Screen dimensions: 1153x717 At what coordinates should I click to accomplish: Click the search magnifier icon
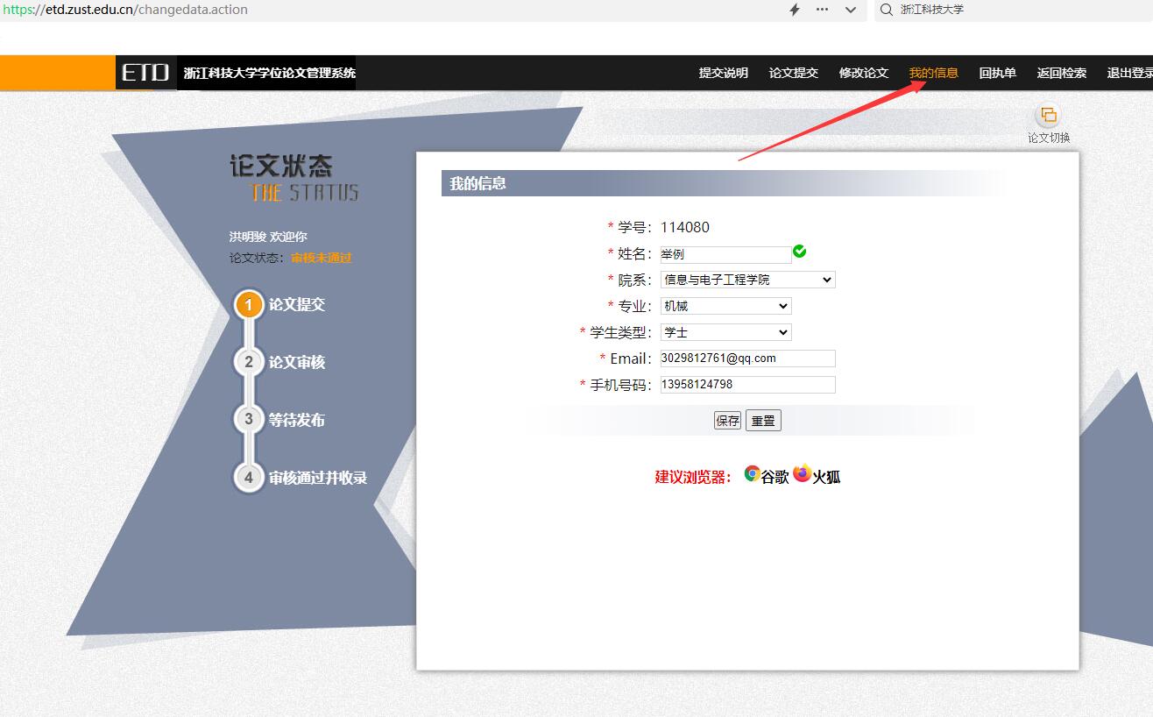887,10
